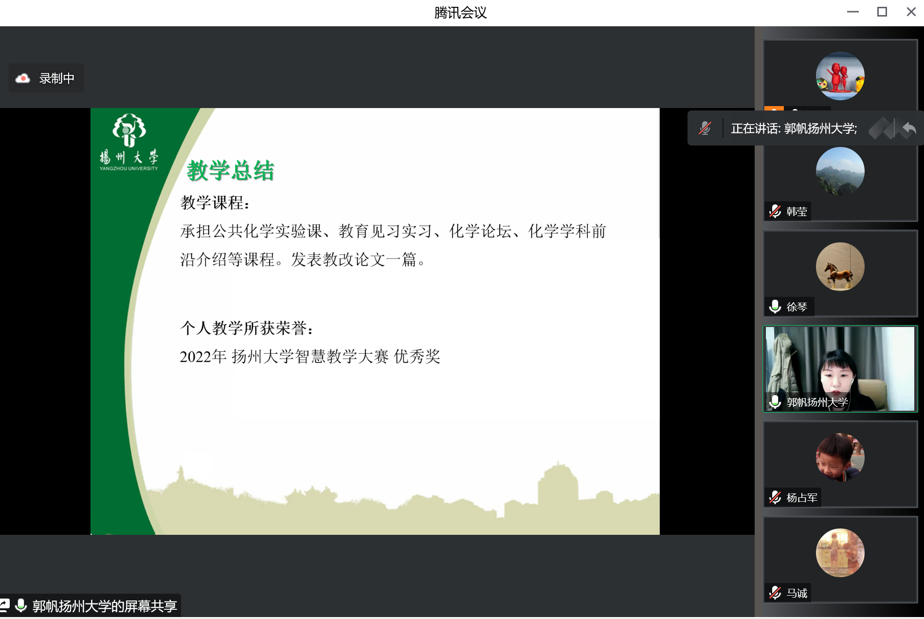Click the 郭帆扬州大学的屏幕共享 label
Viewport: 924px width, 619px height.
coord(104,606)
